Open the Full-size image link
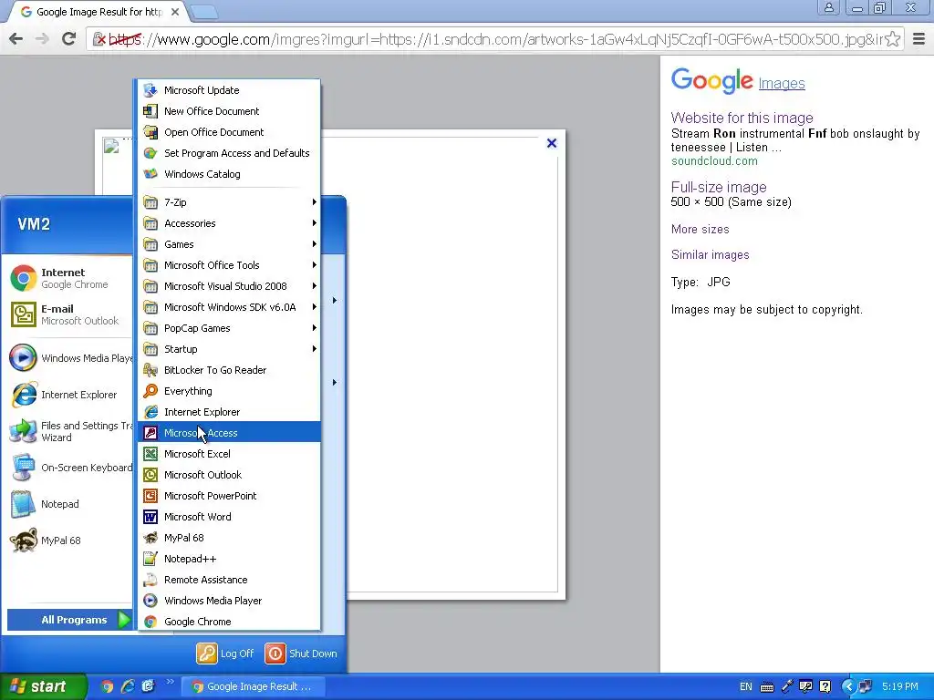The width and height of the screenshot is (934, 700). pyautogui.click(x=719, y=187)
